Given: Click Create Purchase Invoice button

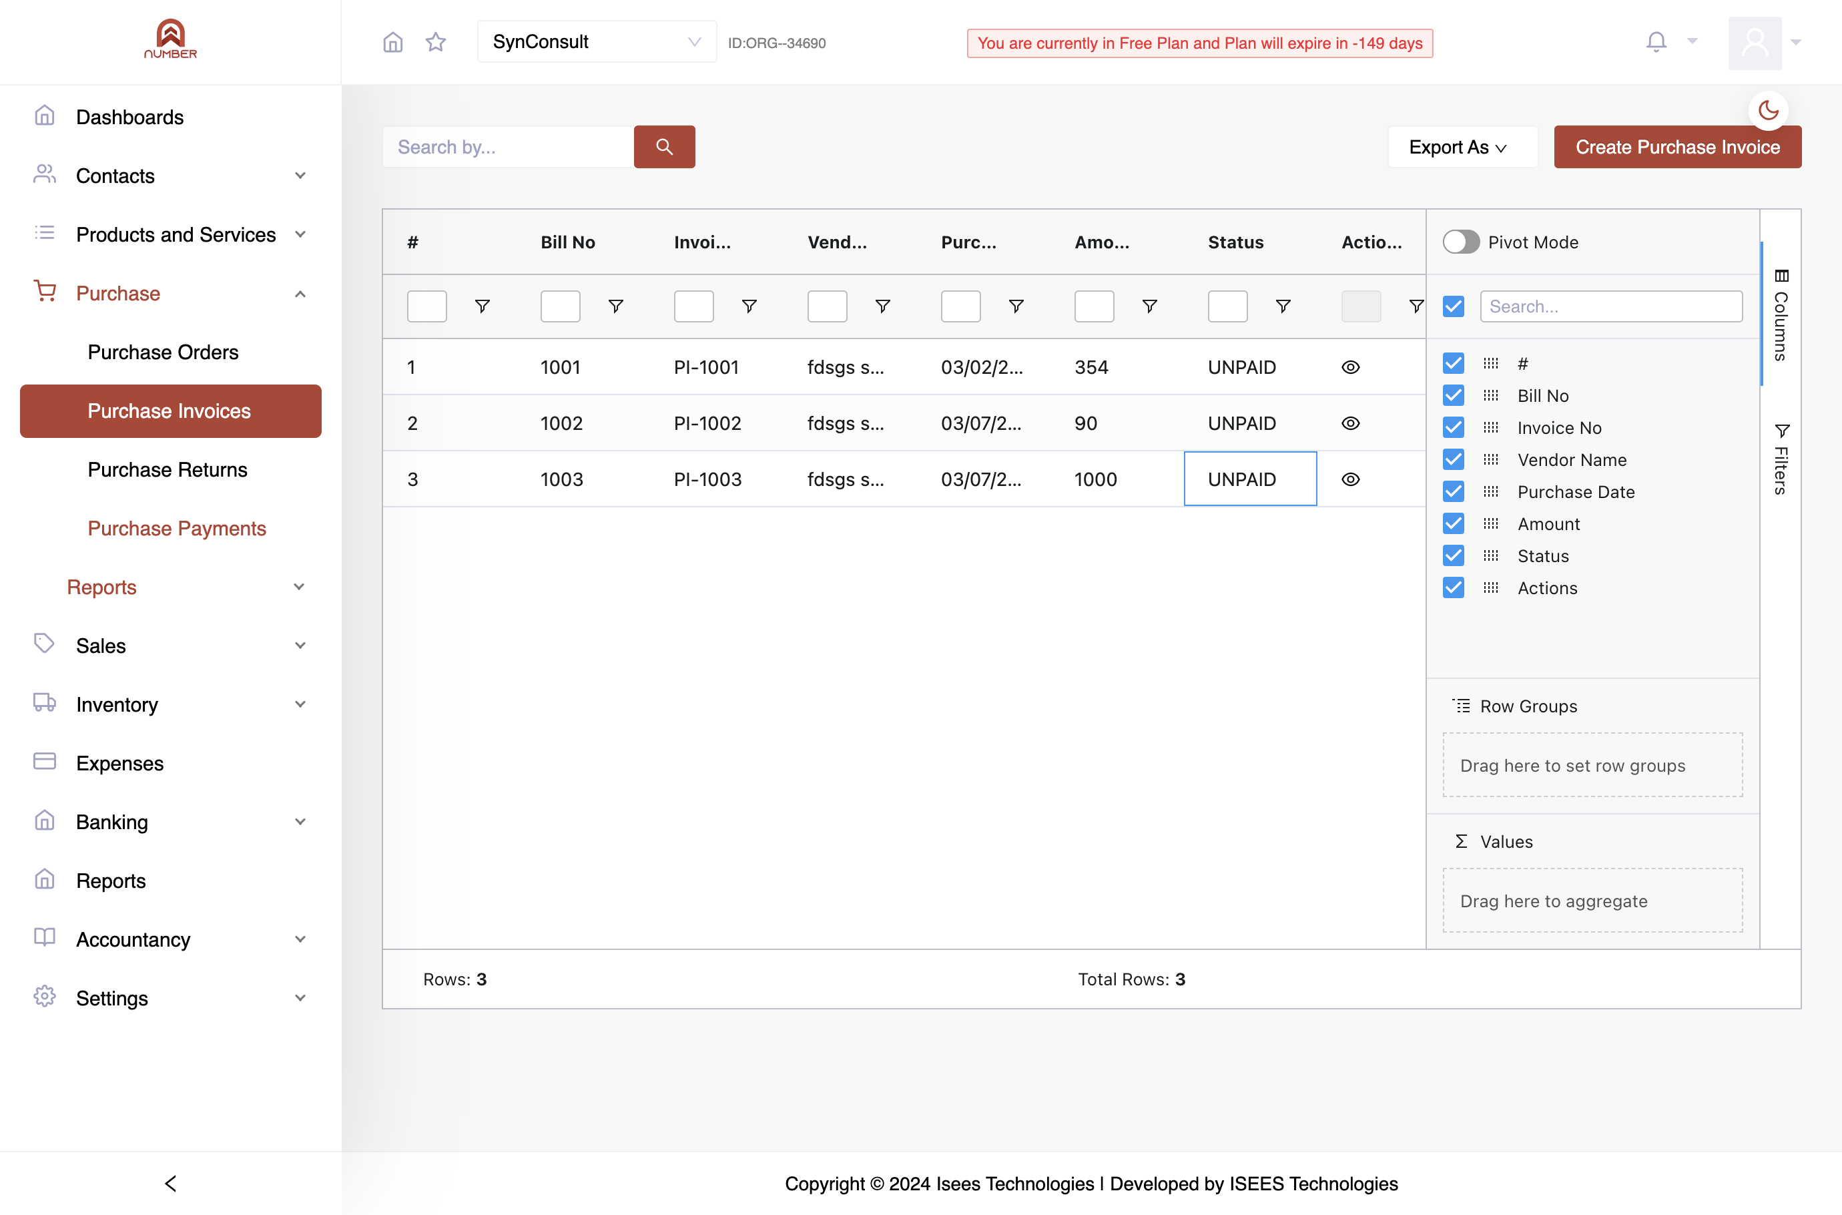Looking at the screenshot, I should [x=1677, y=146].
